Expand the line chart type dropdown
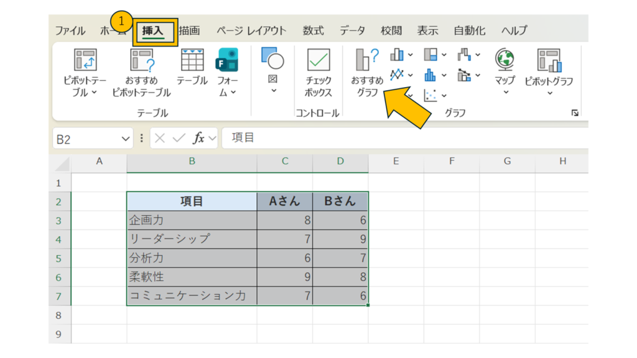 click(x=401, y=75)
